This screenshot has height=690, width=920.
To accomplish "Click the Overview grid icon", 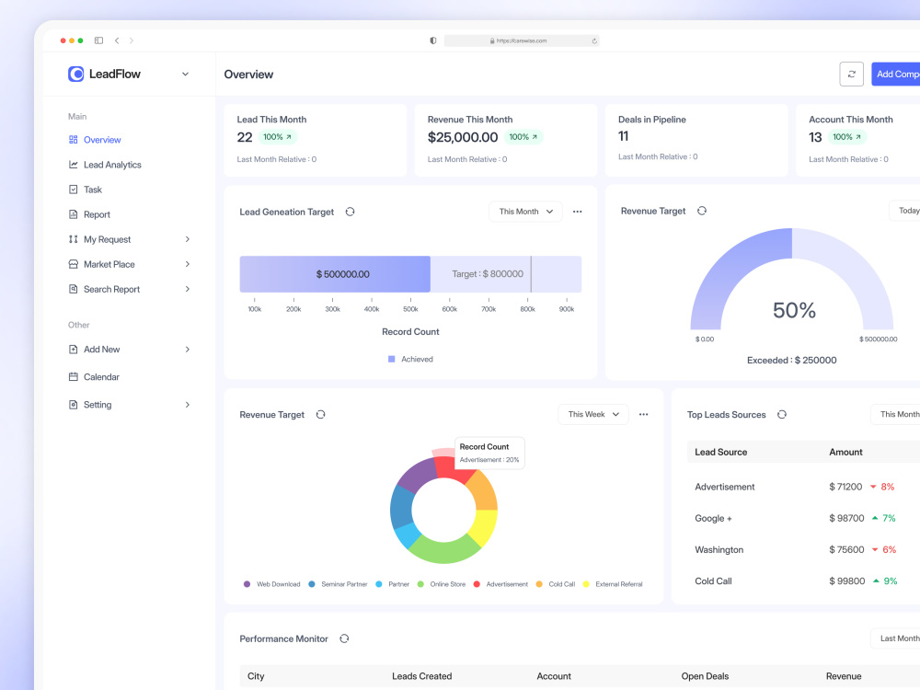I will pos(74,140).
